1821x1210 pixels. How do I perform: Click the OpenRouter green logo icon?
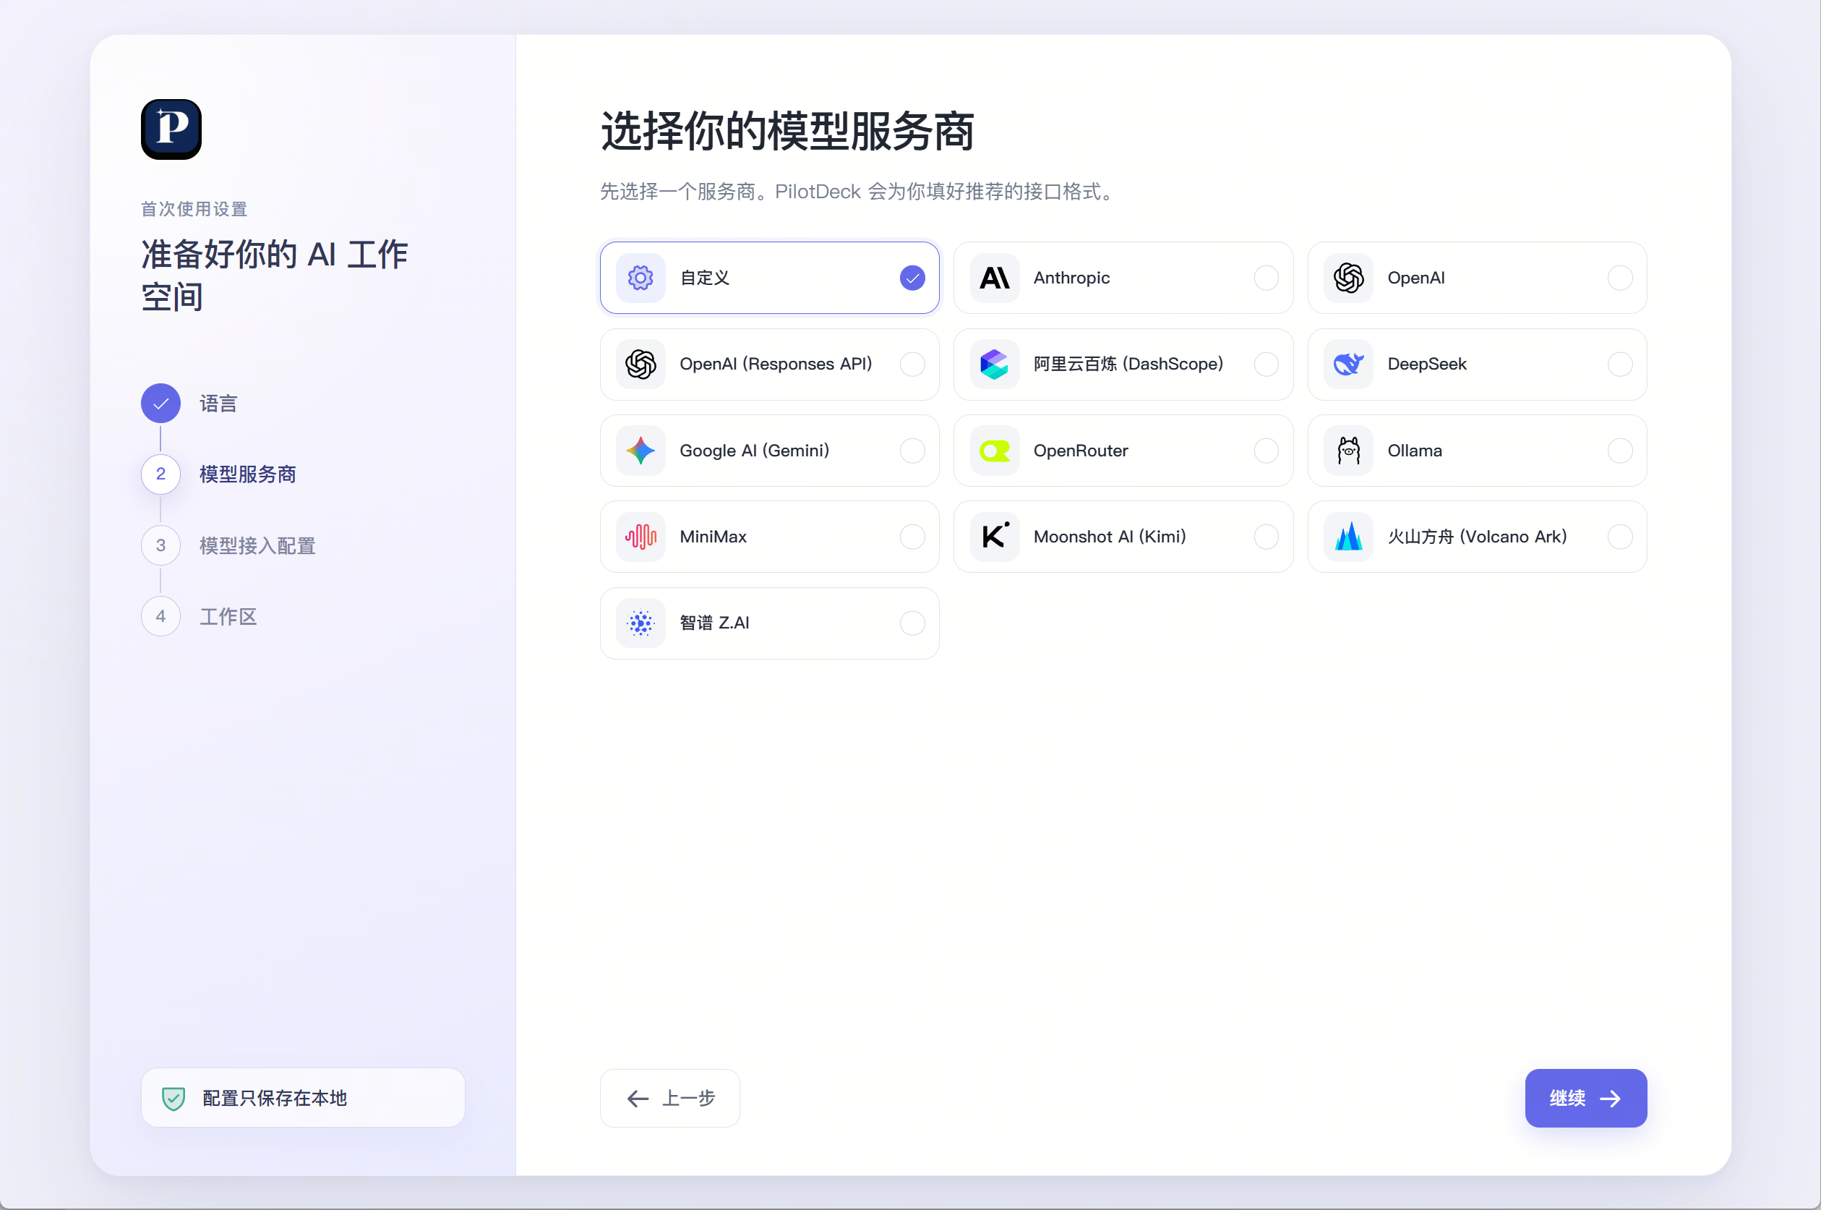click(x=994, y=451)
